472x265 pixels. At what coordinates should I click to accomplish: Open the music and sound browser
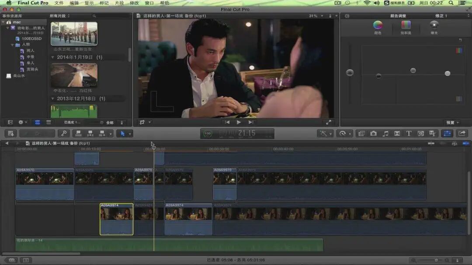pos(385,133)
